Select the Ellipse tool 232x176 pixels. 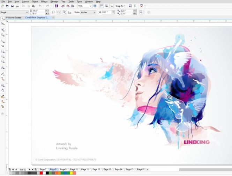pos(3,56)
